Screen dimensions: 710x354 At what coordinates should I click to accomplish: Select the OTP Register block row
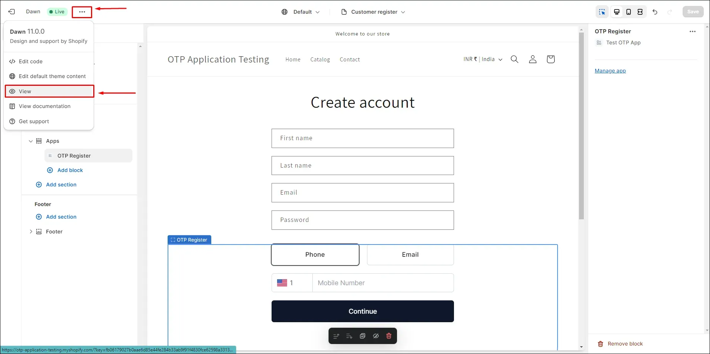click(88, 156)
